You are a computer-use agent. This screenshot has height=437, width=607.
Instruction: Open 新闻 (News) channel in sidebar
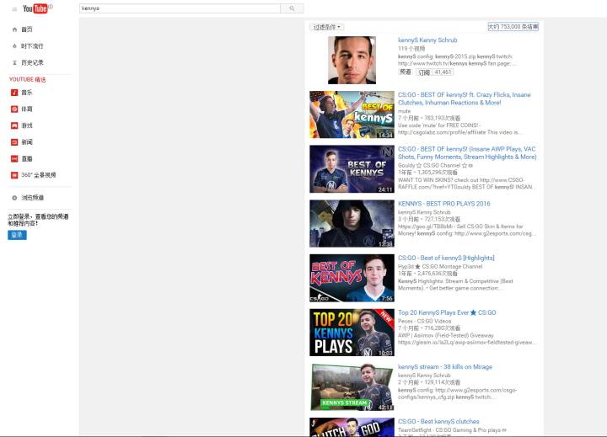(27, 142)
